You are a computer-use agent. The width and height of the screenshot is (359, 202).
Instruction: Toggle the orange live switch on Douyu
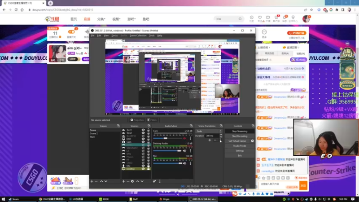coord(71,32)
